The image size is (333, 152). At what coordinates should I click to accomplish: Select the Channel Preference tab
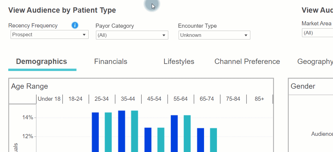pyautogui.click(x=247, y=62)
